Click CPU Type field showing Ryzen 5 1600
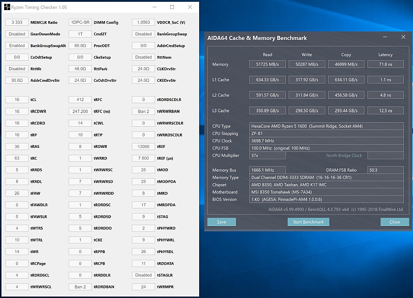Viewport: 413px width, 298px height. click(326, 126)
